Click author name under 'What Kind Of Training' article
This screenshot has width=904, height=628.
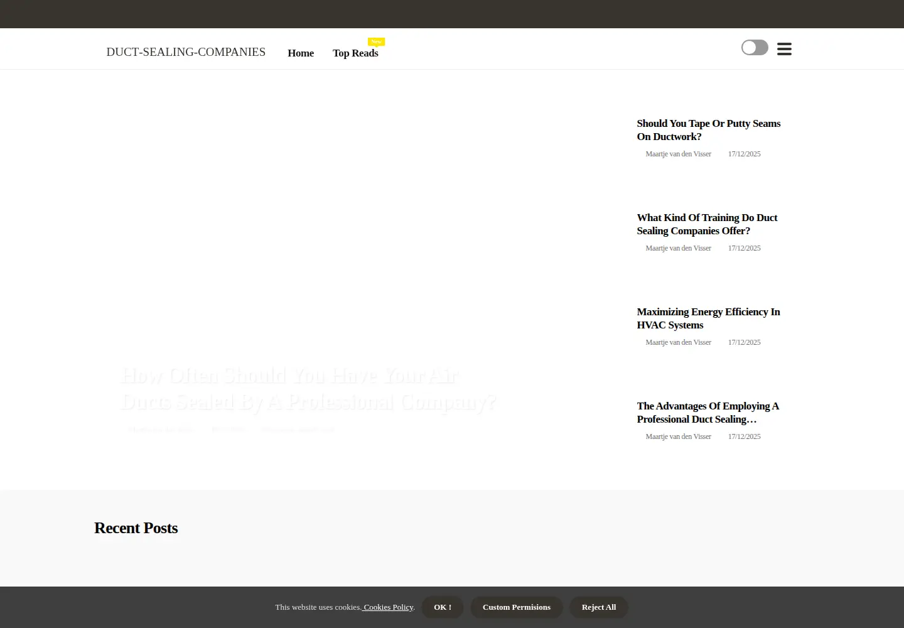point(678,248)
